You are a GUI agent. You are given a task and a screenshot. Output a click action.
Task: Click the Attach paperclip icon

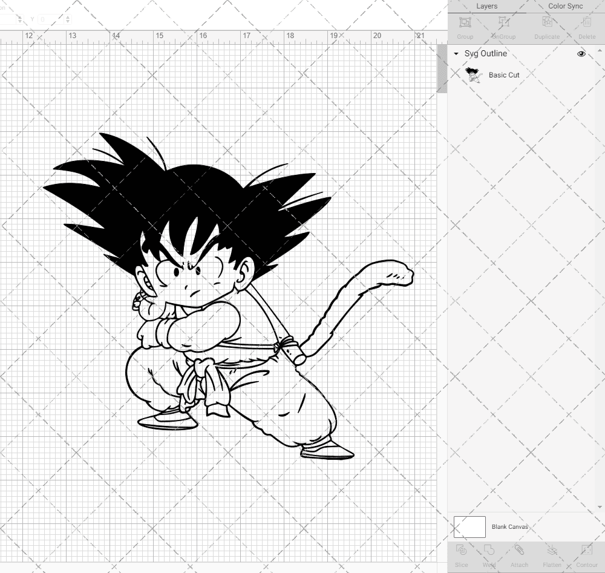(x=519, y=550)
